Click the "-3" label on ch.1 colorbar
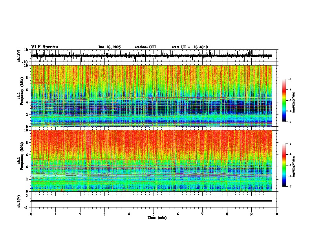 (x=290, y=79)
